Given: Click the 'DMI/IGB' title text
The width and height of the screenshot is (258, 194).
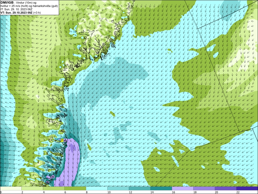Looking at the screenshot, I should 7,3.
